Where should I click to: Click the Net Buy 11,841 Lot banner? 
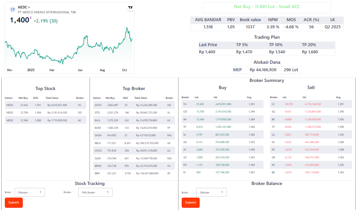(x=267, y=7)
